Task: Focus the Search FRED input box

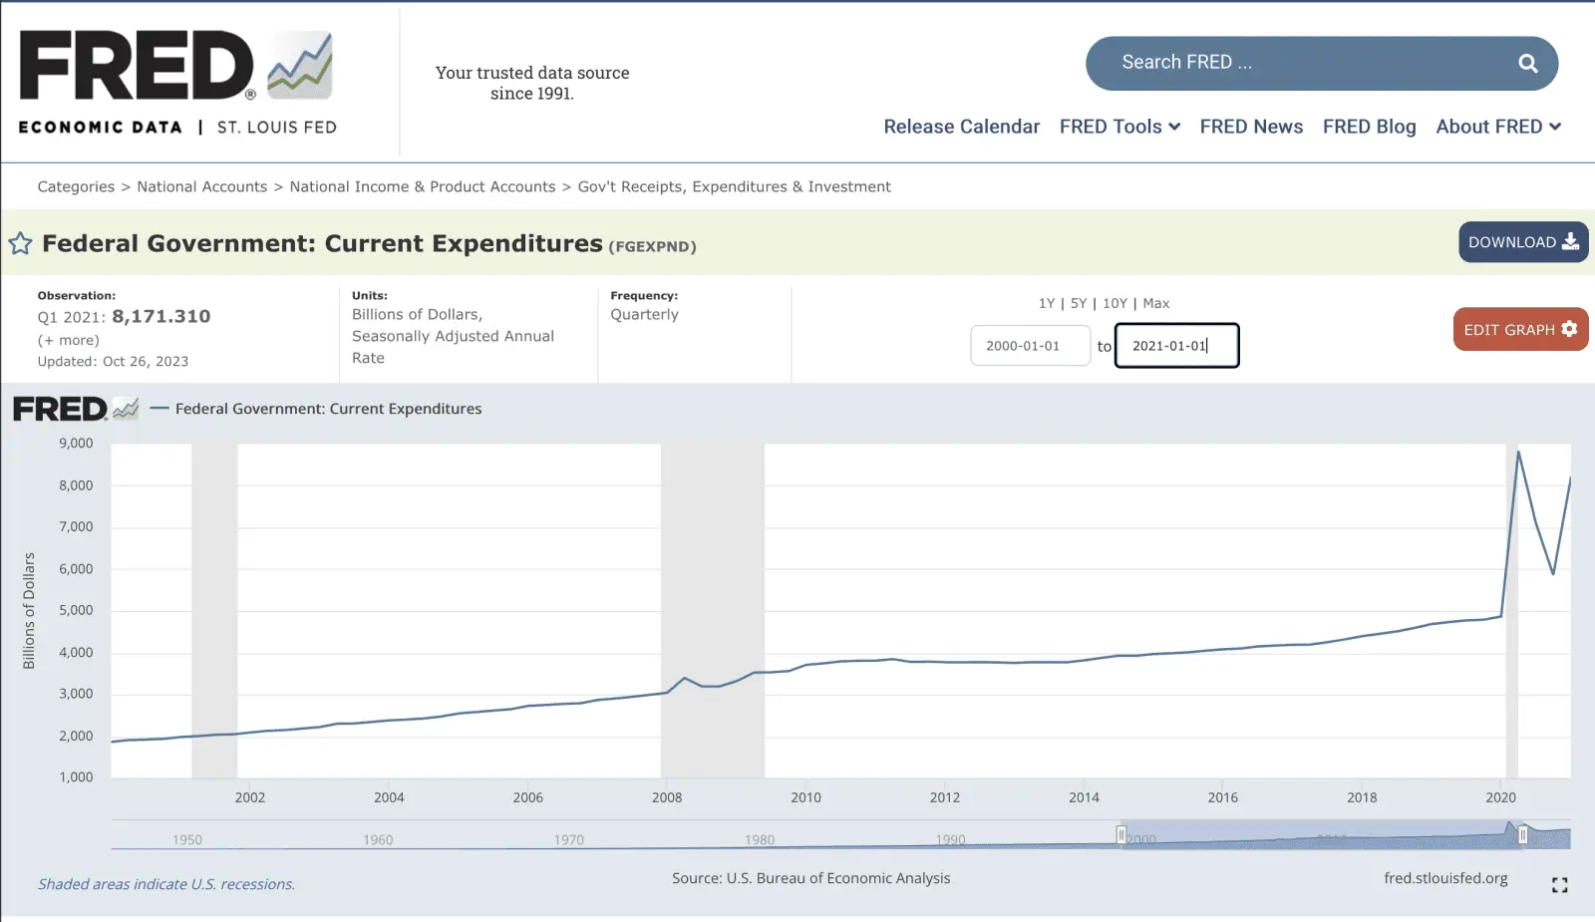Action: click(1296, 63)
